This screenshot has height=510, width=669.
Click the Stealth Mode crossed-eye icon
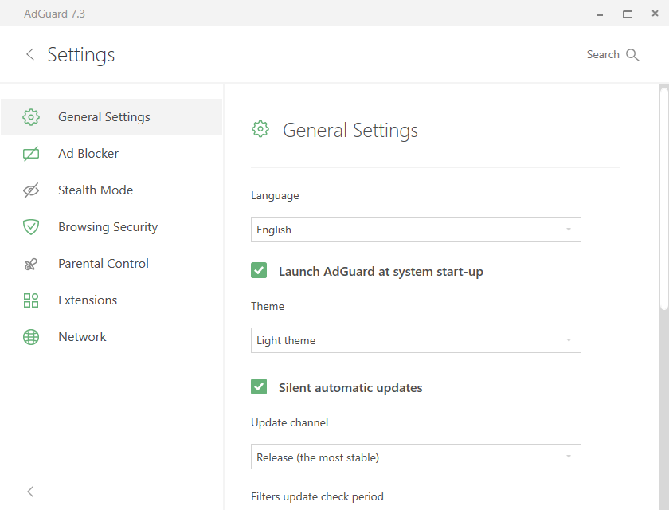[31, 190]
